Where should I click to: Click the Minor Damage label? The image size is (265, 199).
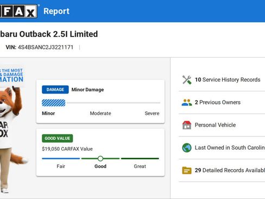tap(87, 90)
